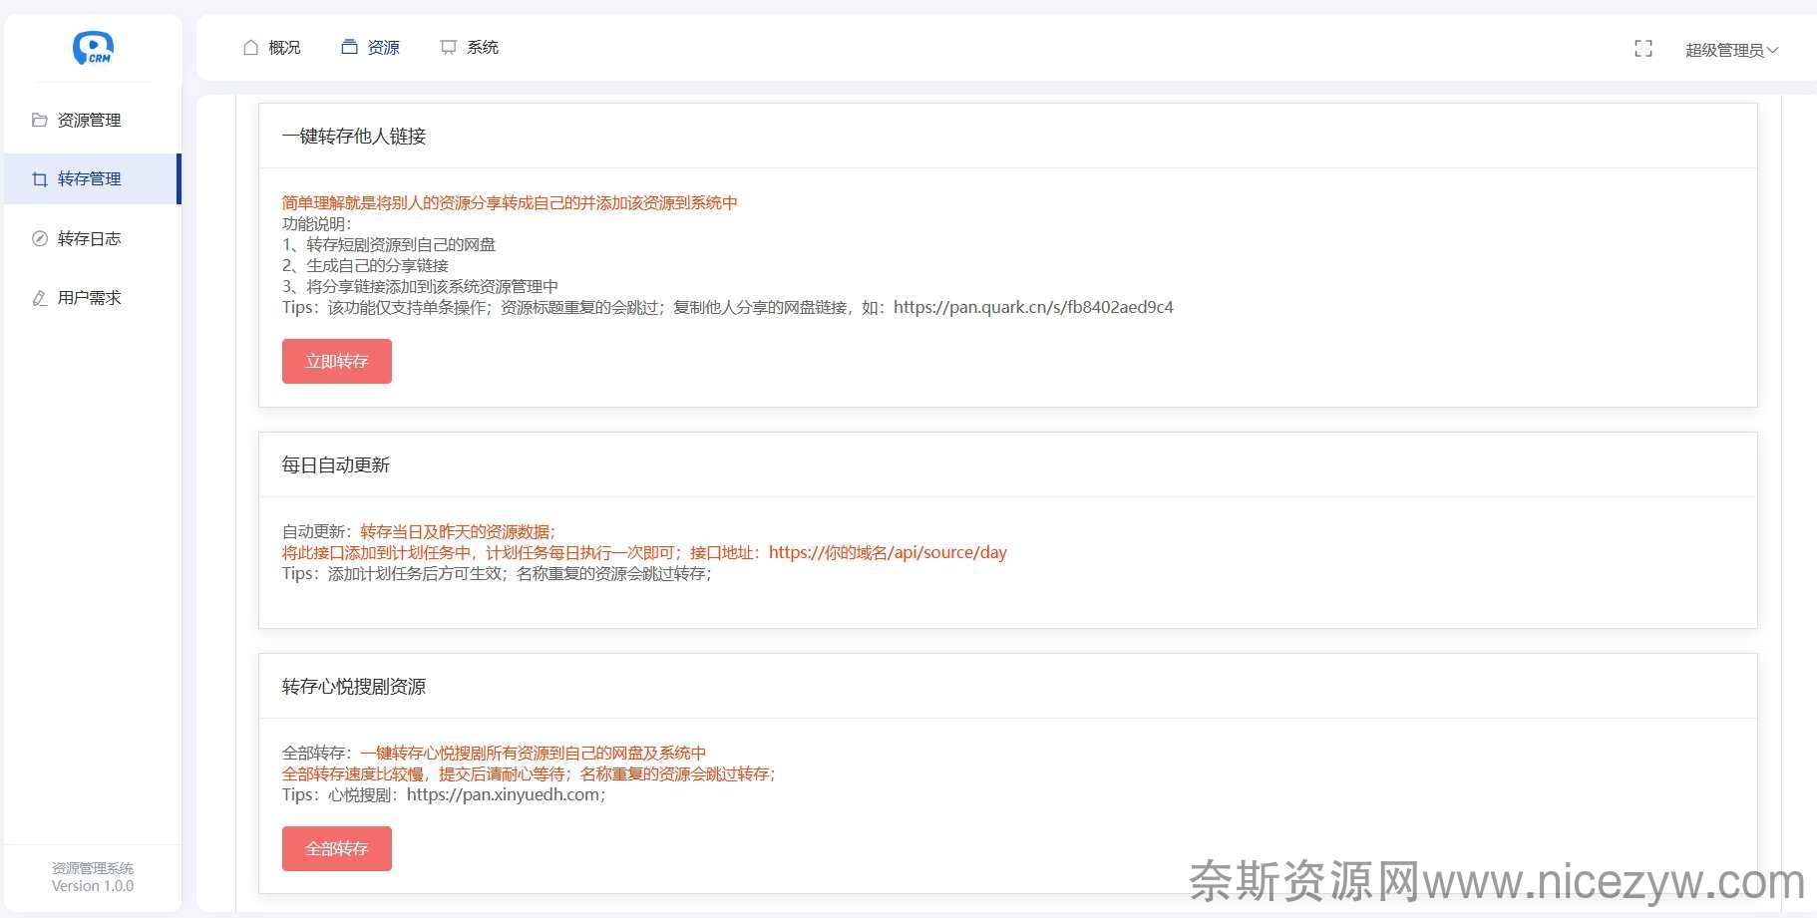Viewport: 1817px width, 918px height.
Task: Open the 超级管理员 user dropdown
Action: pos(1730,50)
